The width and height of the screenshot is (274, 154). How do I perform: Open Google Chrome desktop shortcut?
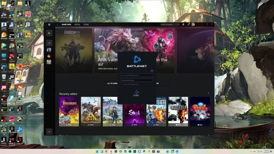12,47
